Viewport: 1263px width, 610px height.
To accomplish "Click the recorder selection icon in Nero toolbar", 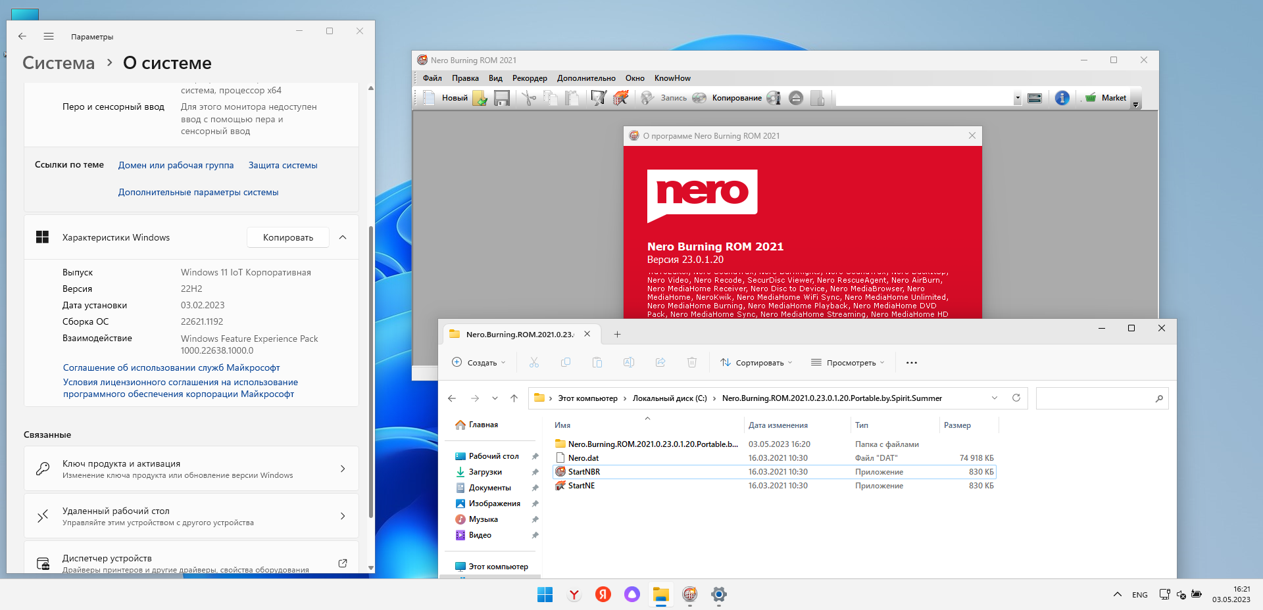I will pyautogui.click(x=1035, y=98).
